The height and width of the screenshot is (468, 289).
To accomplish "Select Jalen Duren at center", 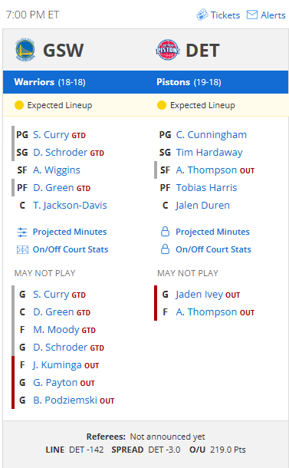I will [203, 206].
